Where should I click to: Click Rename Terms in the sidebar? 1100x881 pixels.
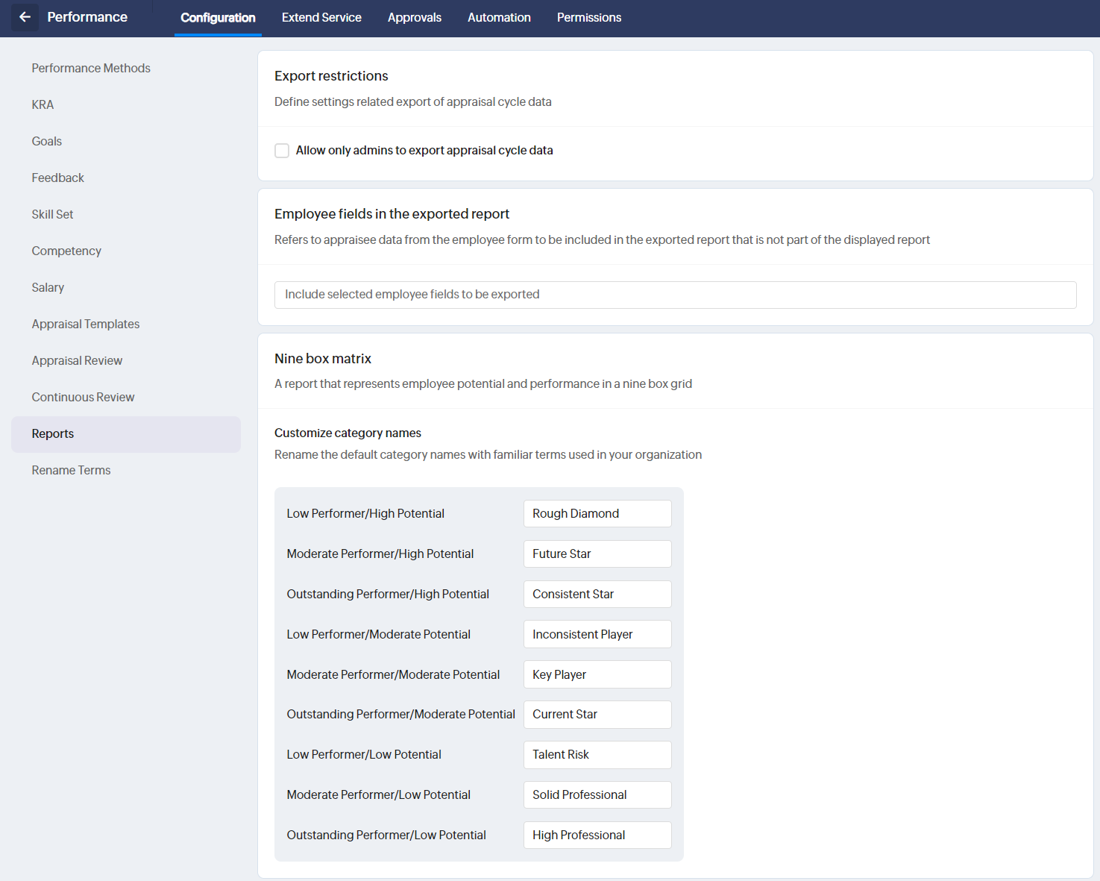point(71,470)
